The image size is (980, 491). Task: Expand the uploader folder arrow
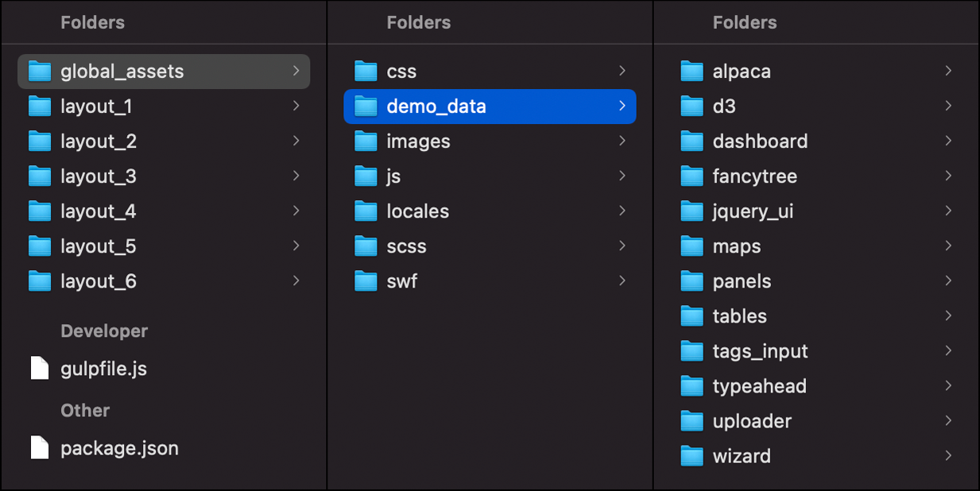[948, 420]
